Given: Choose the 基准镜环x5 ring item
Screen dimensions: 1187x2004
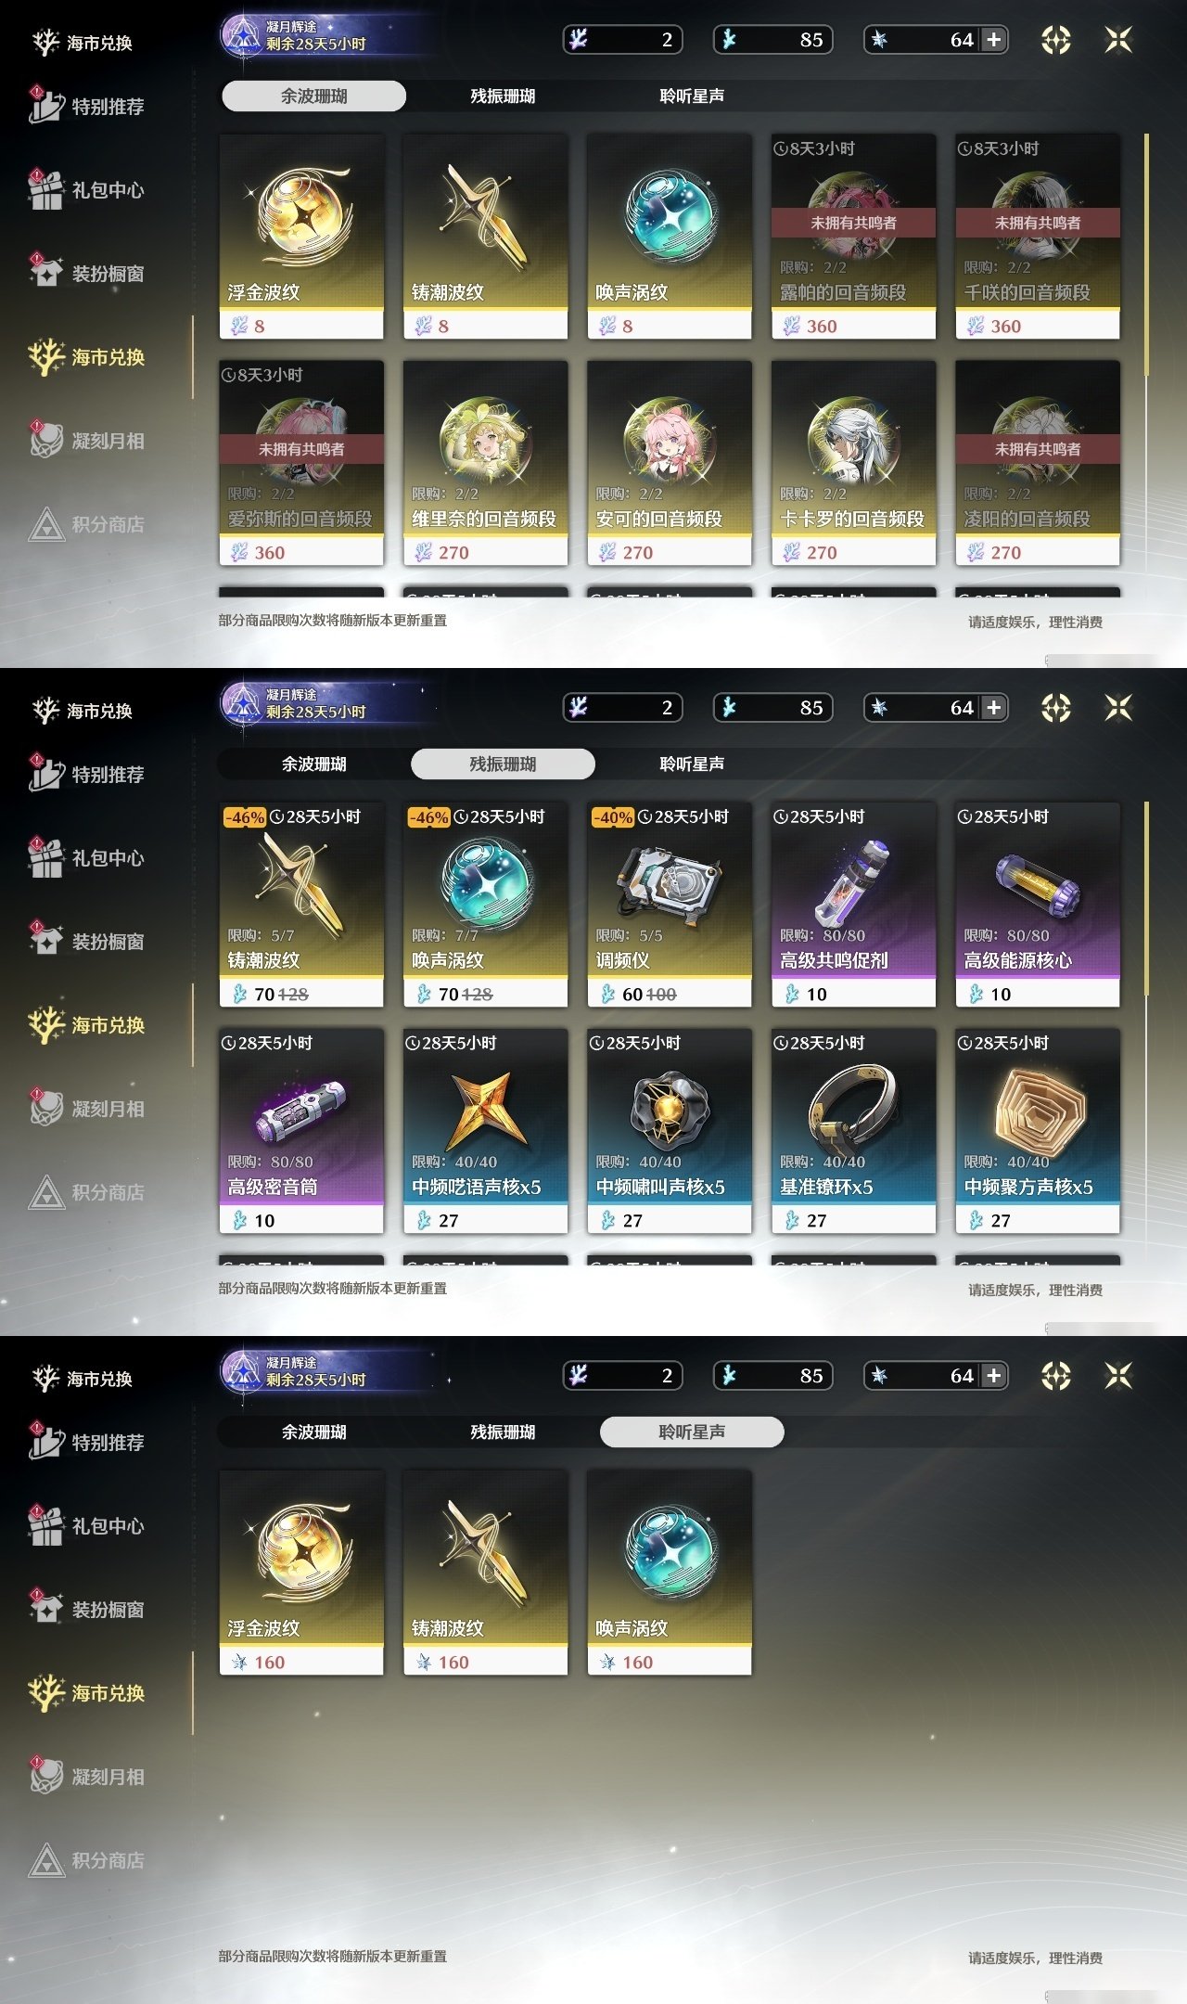Looking at the screenshot, I should click(853, 1131).
